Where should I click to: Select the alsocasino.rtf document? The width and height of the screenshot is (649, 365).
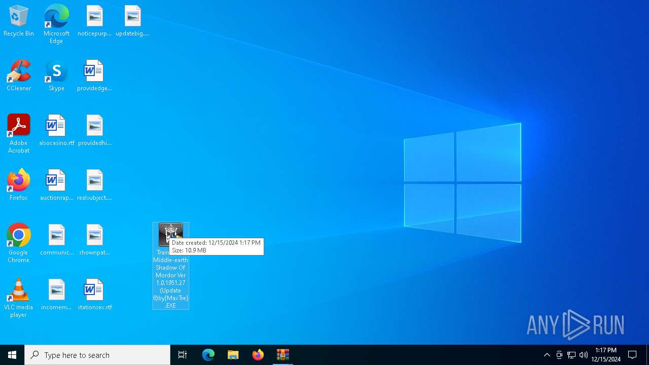click(56, 131)
